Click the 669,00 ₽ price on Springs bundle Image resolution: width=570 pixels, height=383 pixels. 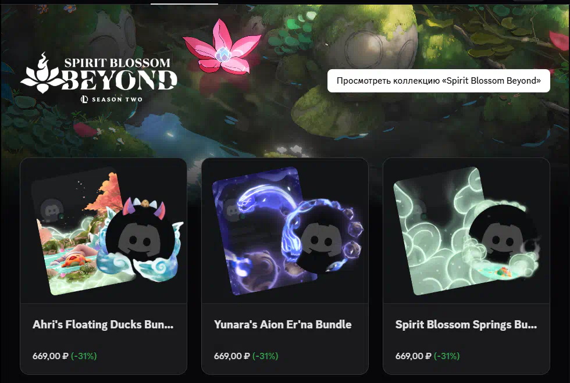(414, 356)
